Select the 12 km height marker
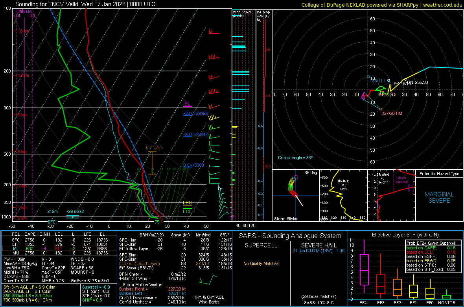The height and width of the screenshot is (307, 464). 23,75
